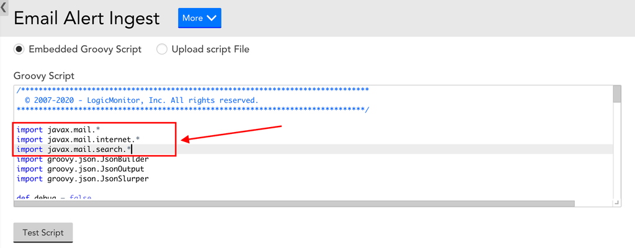The width and height of the screenshot is (635, 248).
Task: Click the import groovy.json.JsonOutput line
Action: coord(80,169)
